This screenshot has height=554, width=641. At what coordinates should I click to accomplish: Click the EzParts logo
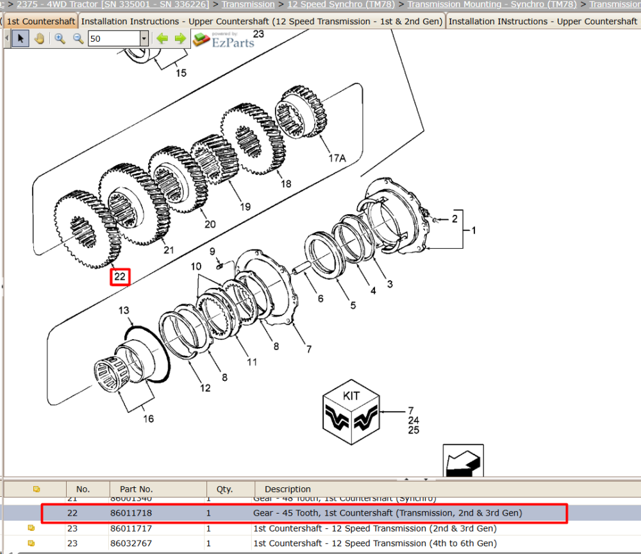pos(224,40)
